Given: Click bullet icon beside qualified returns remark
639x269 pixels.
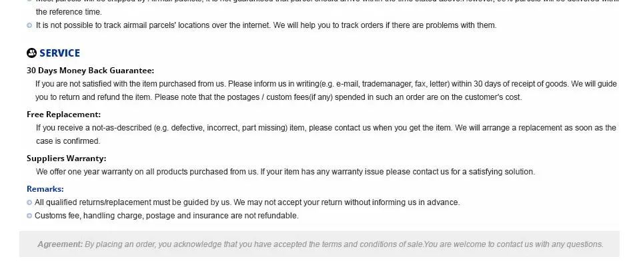Looking at the screenshot, I should coord(29,202).
